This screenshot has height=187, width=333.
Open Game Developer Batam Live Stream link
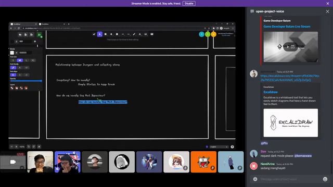point(287,26)
